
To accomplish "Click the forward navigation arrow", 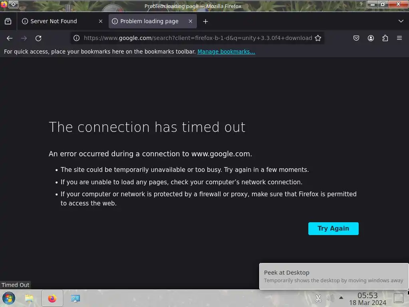I will click(24, 38).
